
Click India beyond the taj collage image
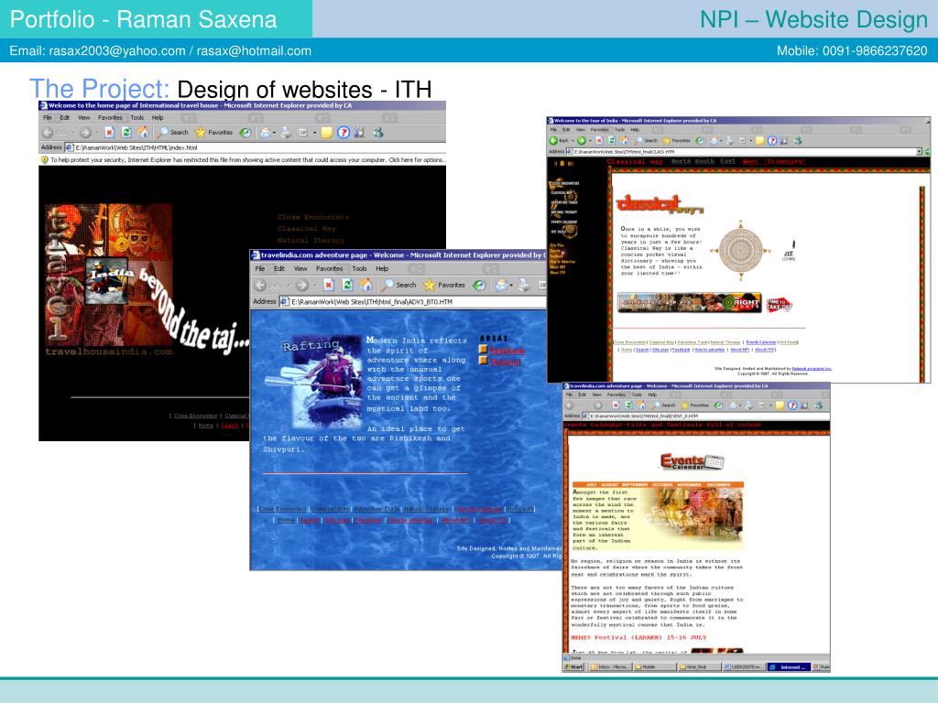[x=109, y=275]
